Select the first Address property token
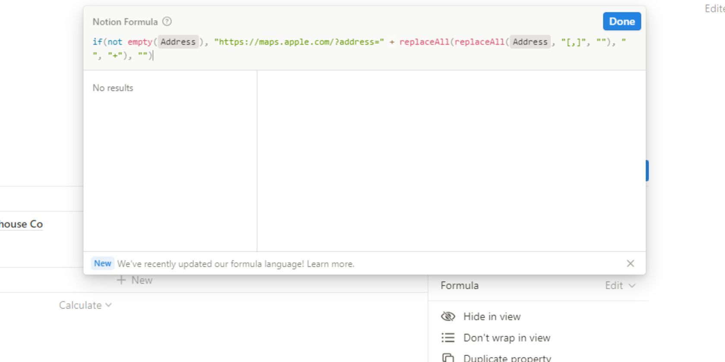 [178, 42]
